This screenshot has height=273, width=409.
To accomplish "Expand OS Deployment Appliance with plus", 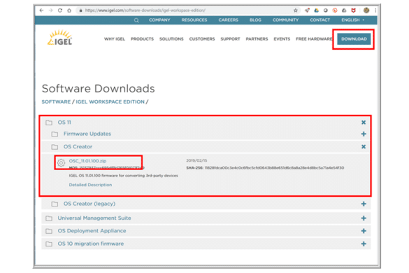I will [x=364, y=231].
